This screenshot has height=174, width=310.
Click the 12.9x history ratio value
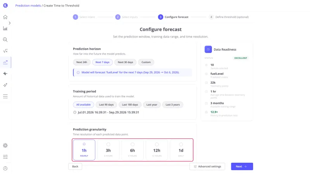click(214, 112)
